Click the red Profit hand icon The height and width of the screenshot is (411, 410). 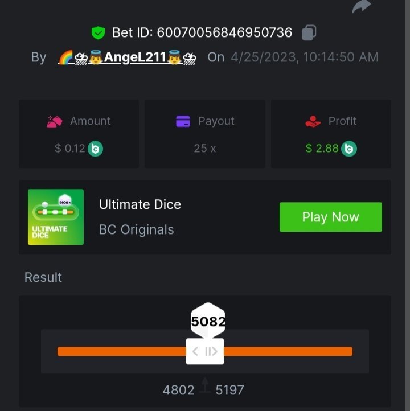[x=313, y=121]
